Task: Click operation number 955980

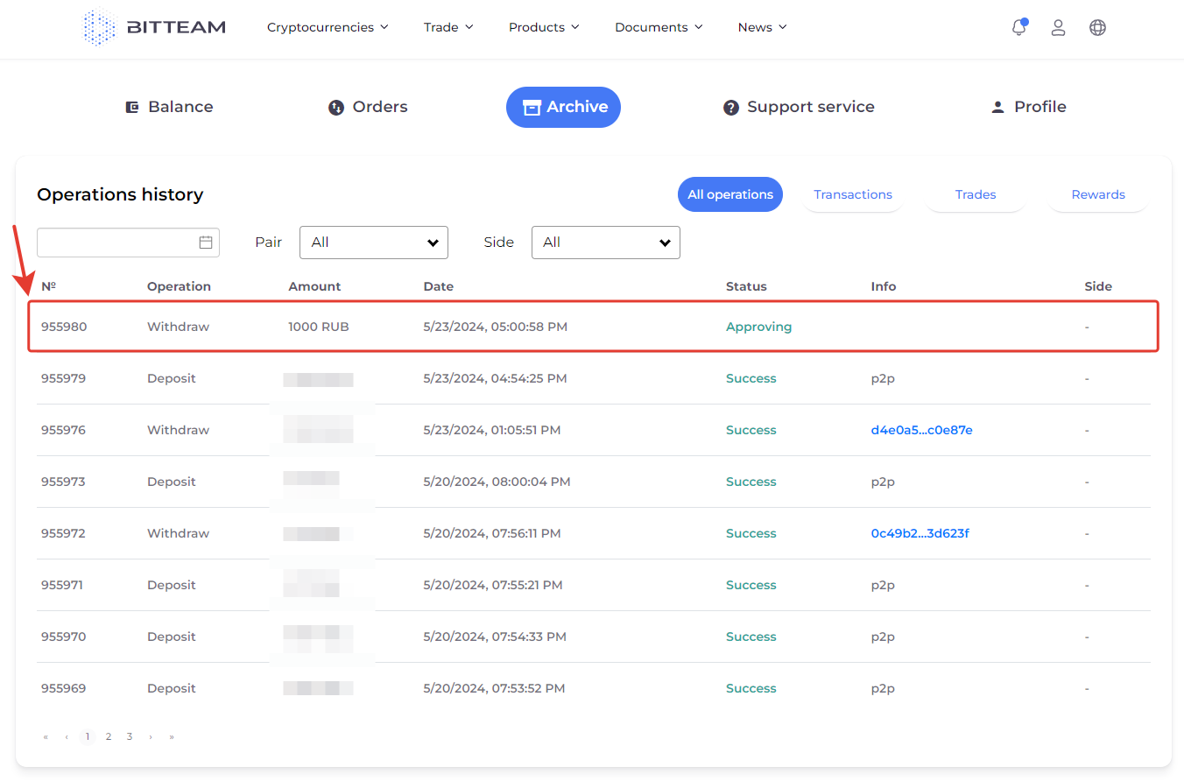Action: [x=64, y=327]
